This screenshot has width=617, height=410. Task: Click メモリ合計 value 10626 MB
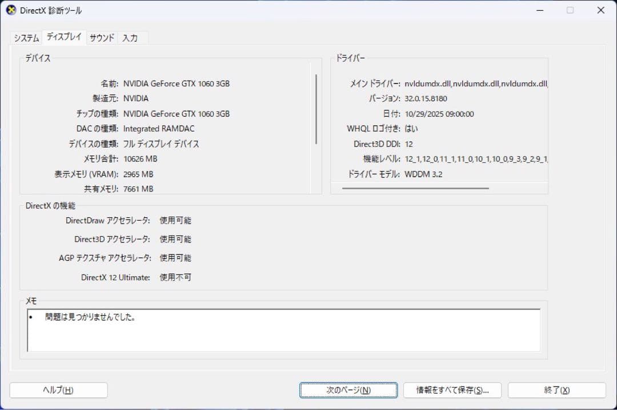pyautogui.click(x=140, y=159)
